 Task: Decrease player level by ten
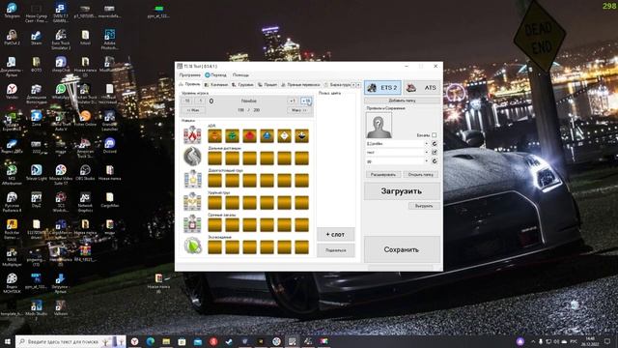coord(187,101)
